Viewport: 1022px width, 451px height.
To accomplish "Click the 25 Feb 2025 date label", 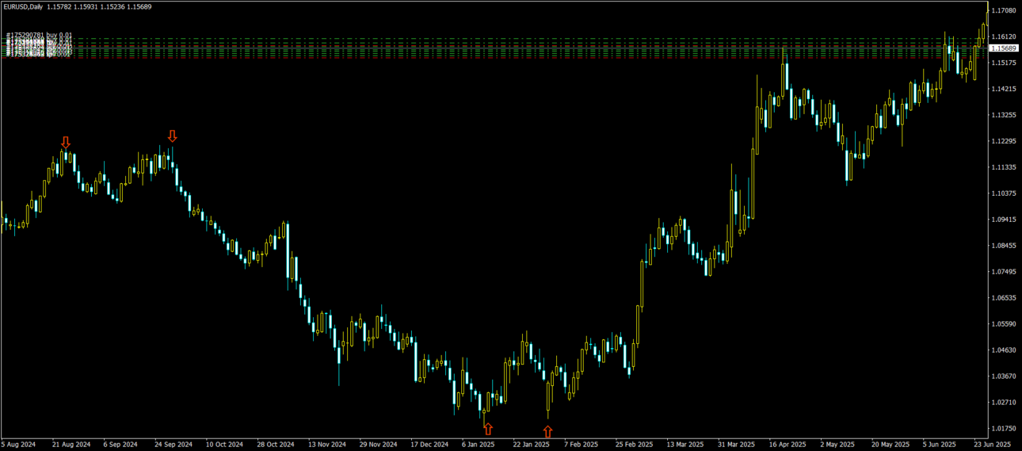I will pos(634,445).
